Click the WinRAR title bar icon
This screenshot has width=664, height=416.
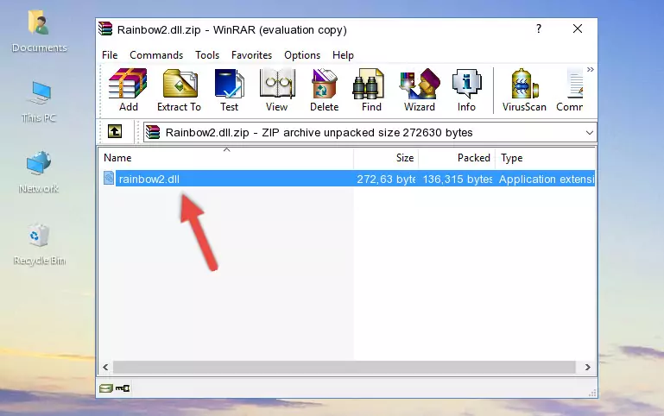click(105, 28)
